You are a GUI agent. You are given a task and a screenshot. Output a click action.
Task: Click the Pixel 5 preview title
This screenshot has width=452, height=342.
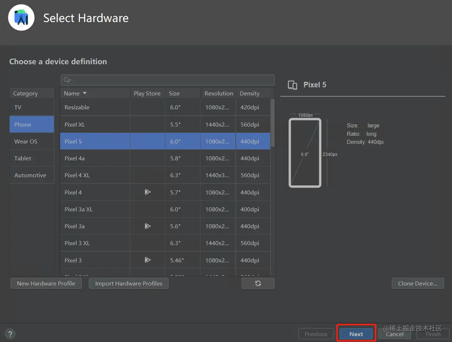[315, 85]
